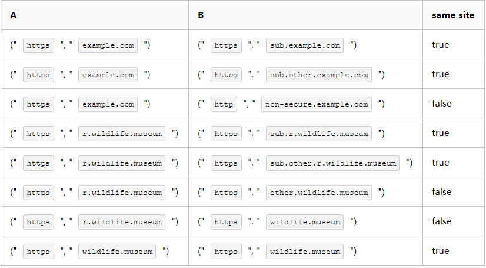Click "false" in the other.wildlife.museum row
Screen dimensions: 486x268
coord(441,192)
